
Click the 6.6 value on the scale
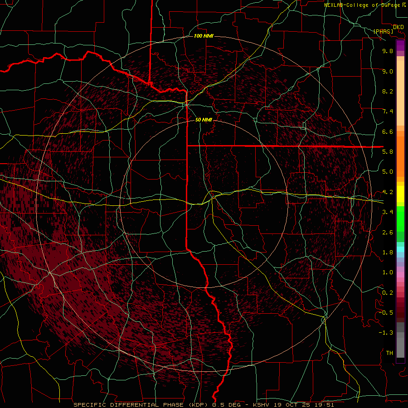coord(388,131)
